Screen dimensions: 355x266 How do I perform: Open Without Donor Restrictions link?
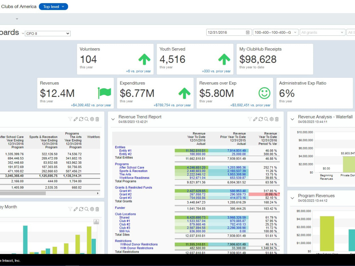[139, 244]
